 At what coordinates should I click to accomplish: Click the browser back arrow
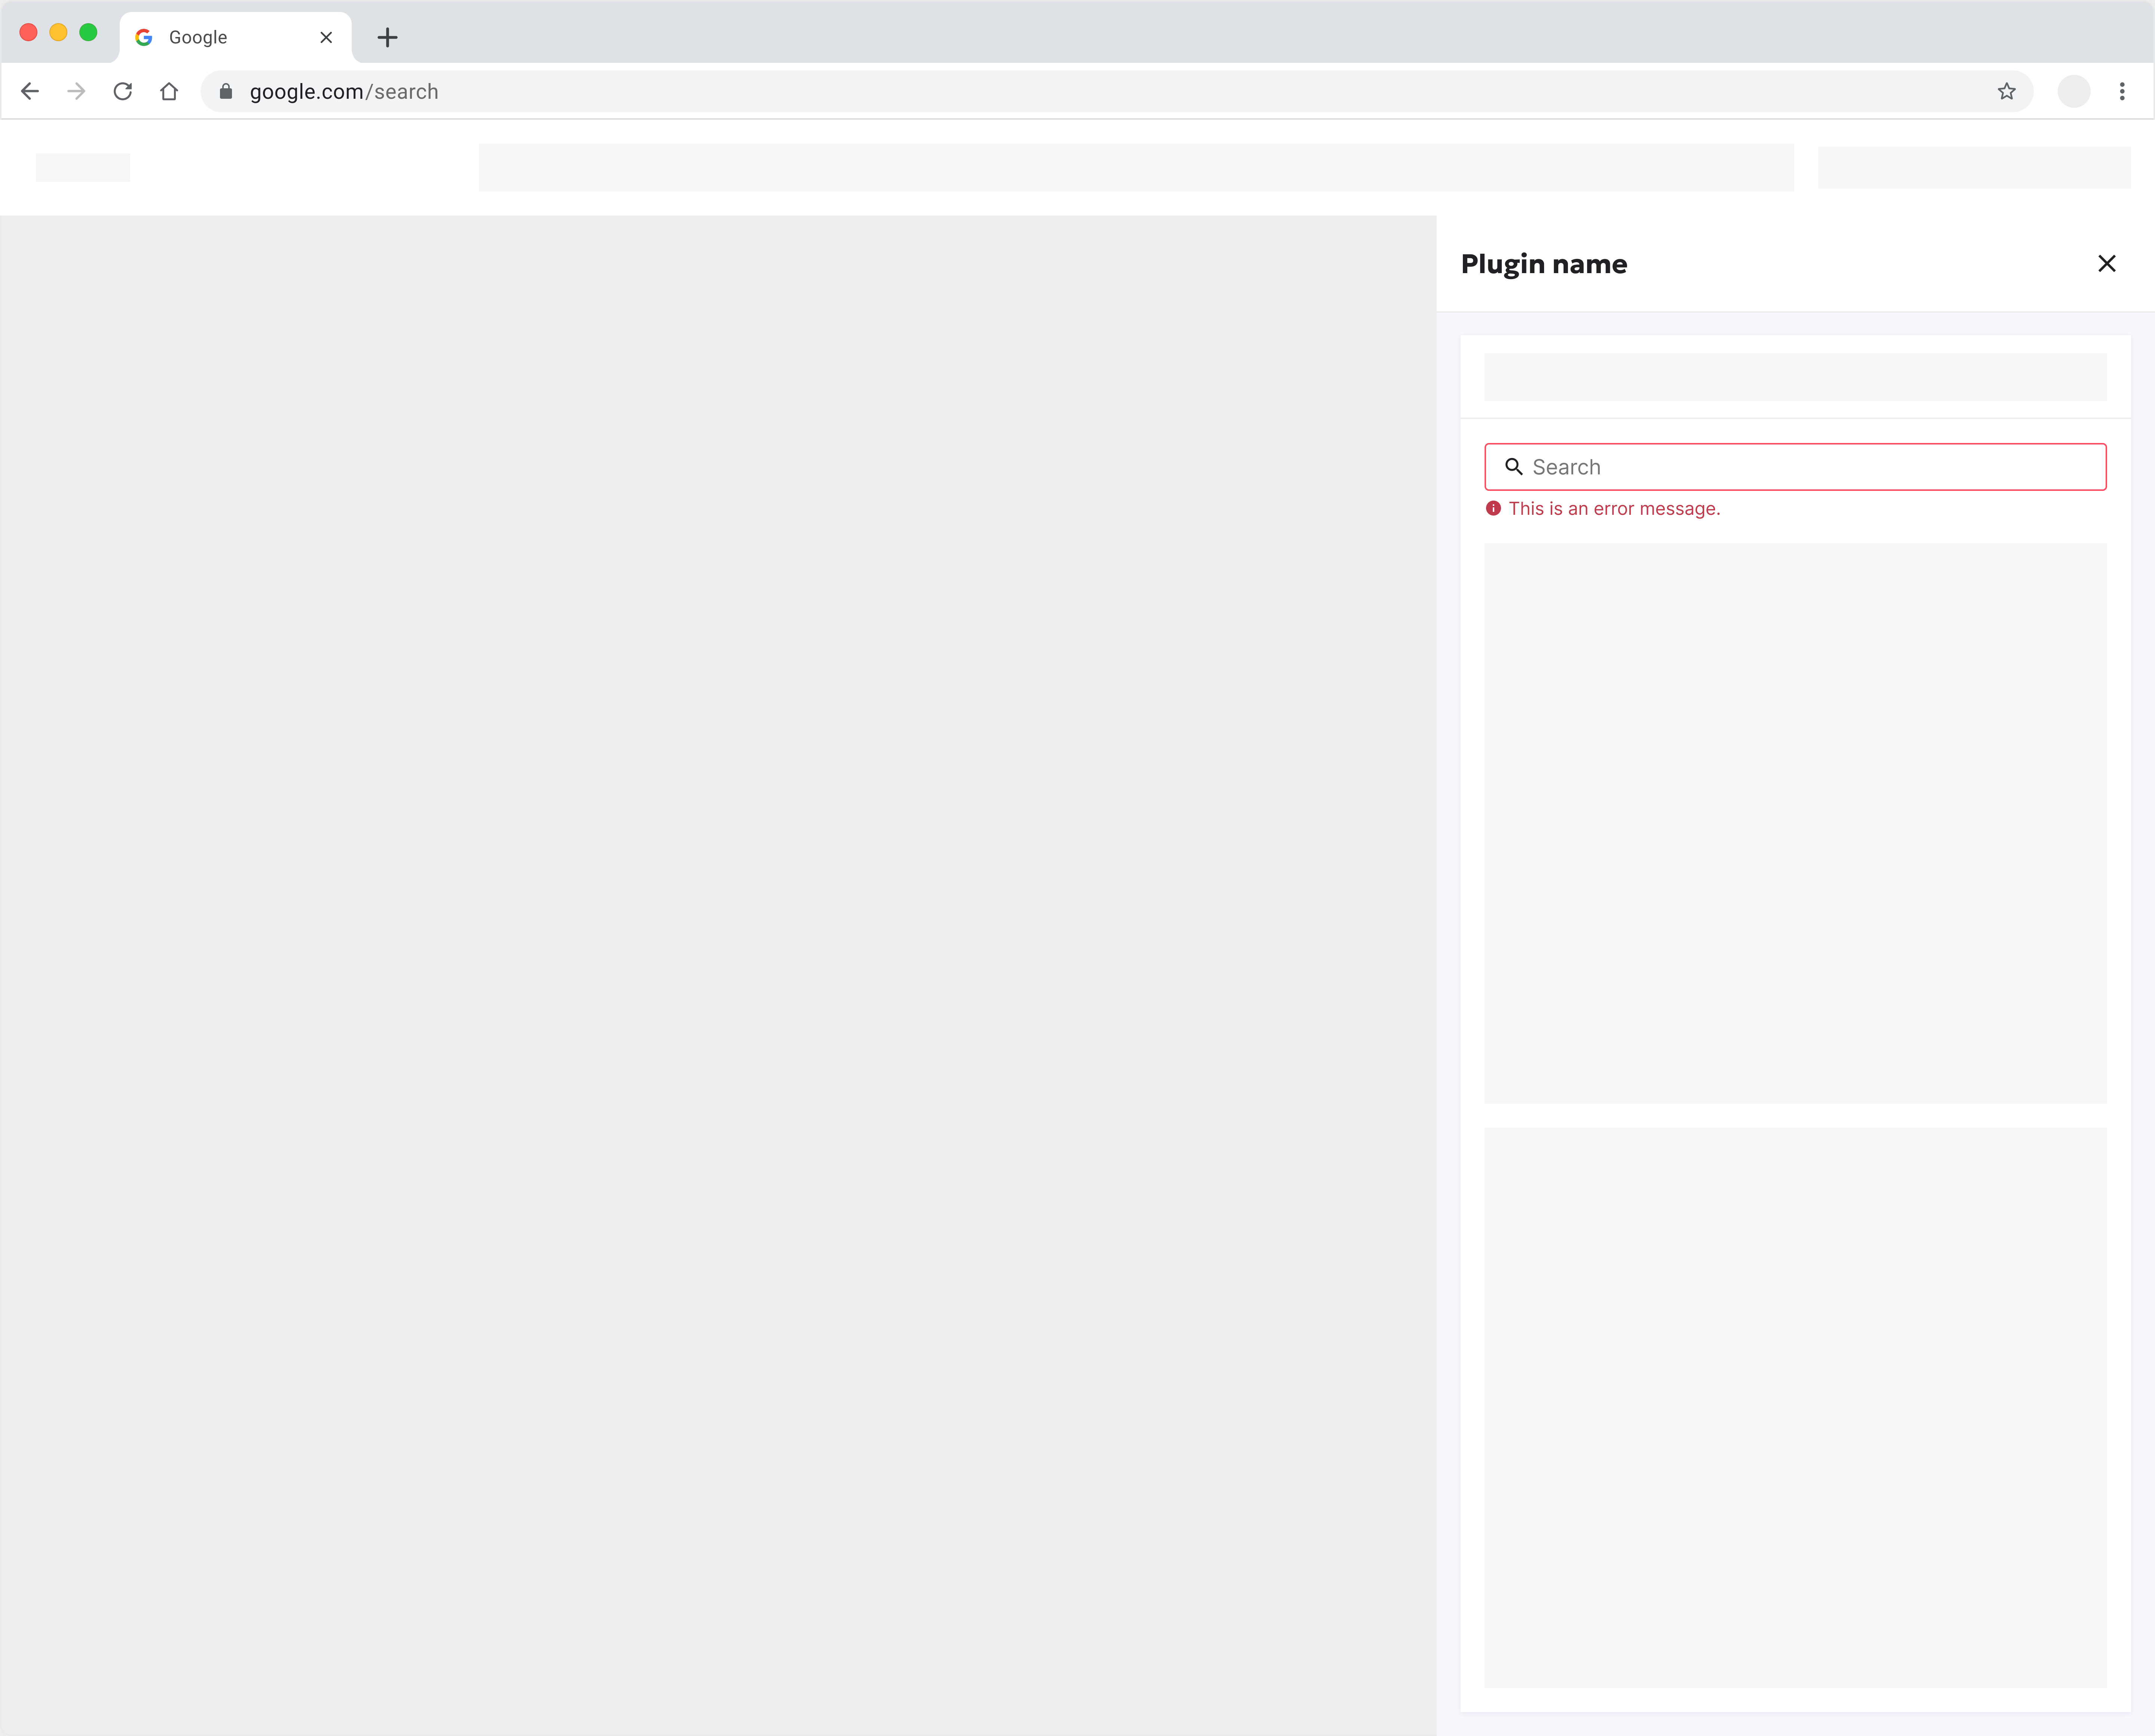point(30,91)
